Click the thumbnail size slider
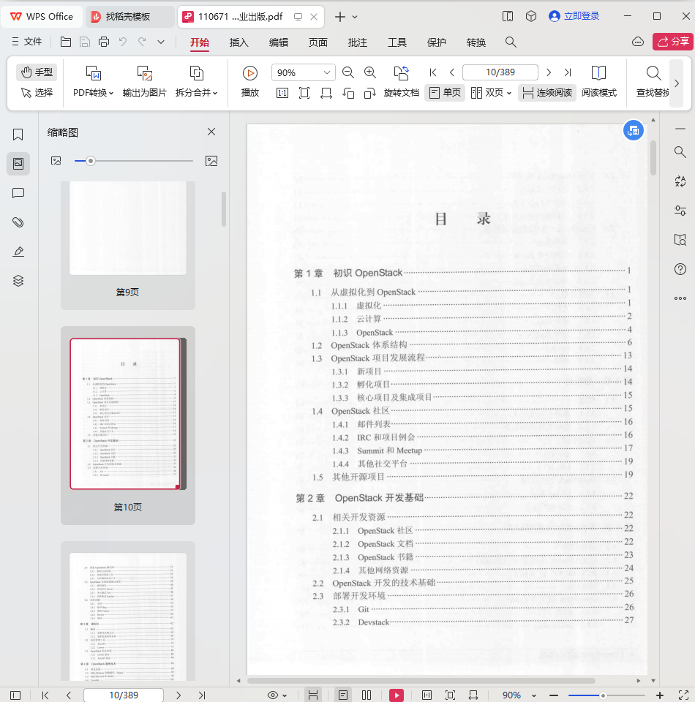Image resolution: width=695 pixels, height=702 pixels. pos(91,161)
